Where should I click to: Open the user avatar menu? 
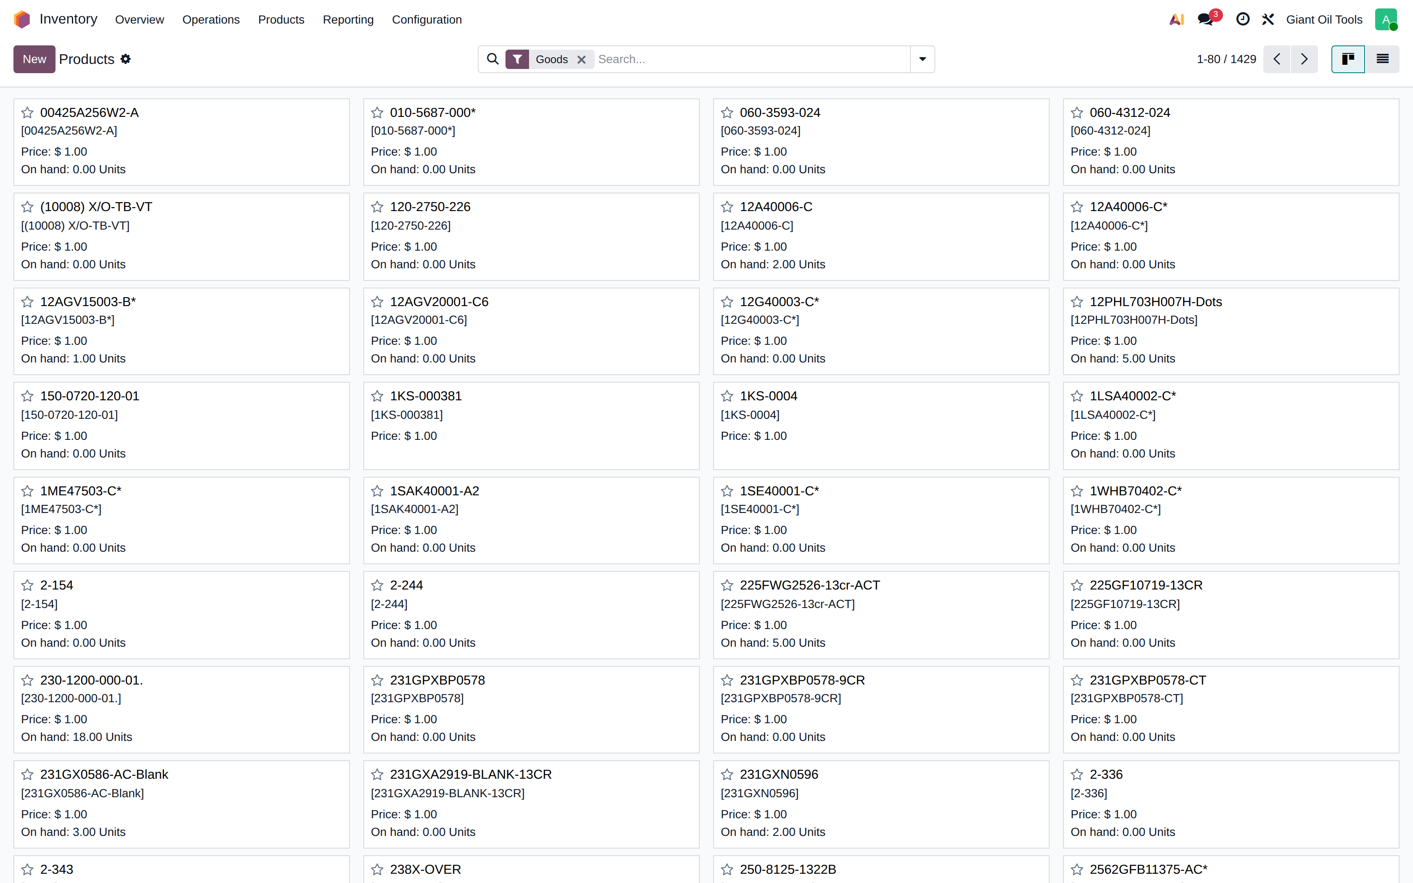(1386, 19)
